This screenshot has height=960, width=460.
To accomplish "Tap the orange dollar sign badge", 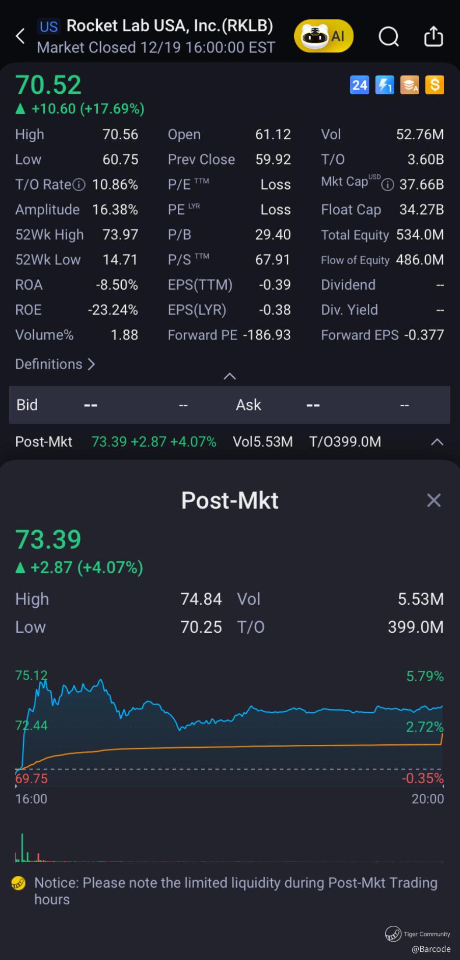I will 435,85.
